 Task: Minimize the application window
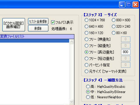(122, 5)
